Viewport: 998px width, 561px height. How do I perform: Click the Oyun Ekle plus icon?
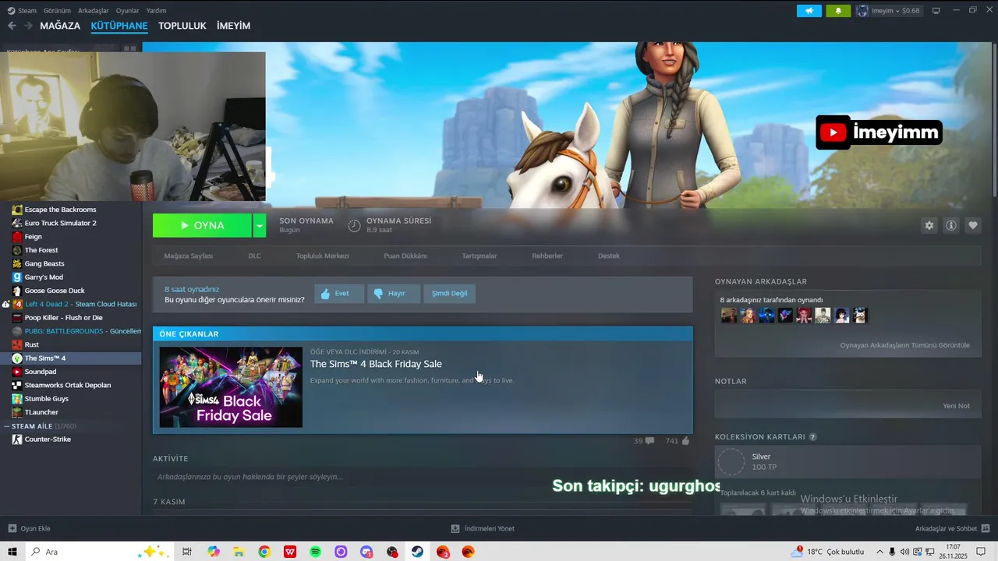12,528
